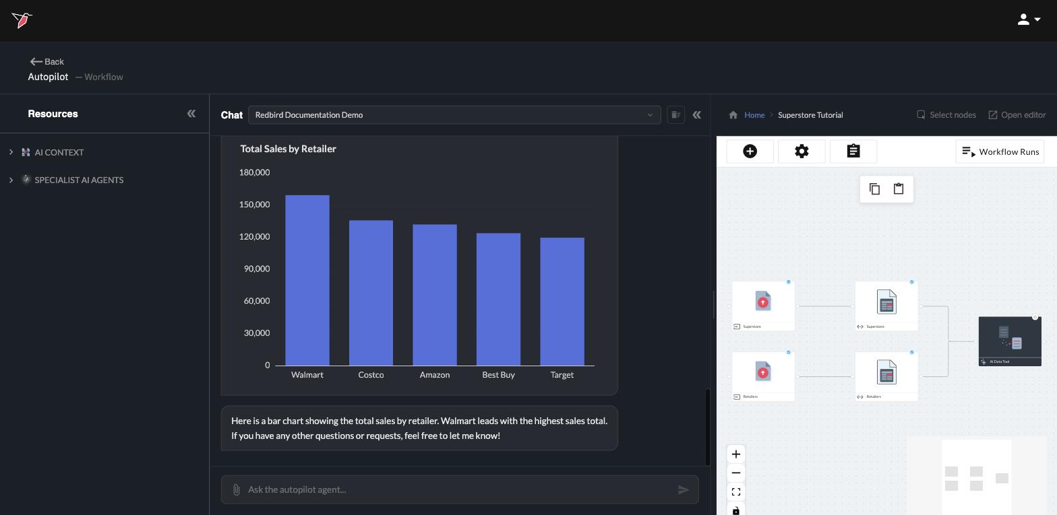Activate the Select nodes option
The height and width of the screenshot is (515, 1057).
946,115
